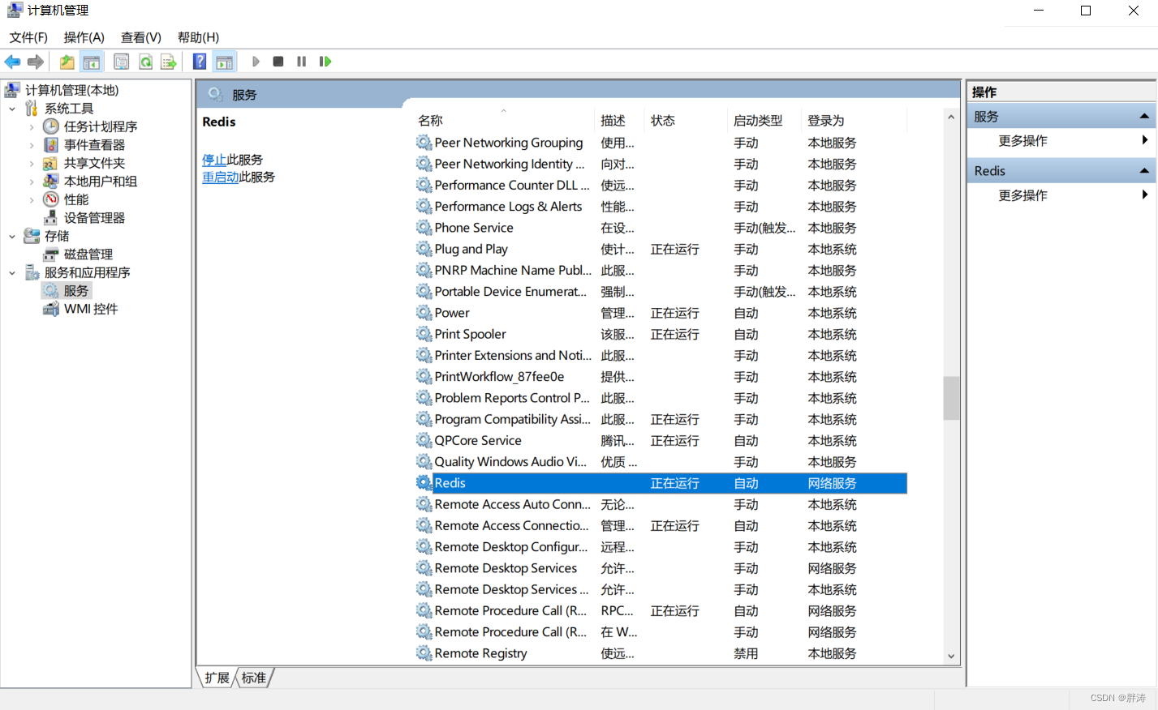Collapse the 系统工具 tree node
The width and height of the screenshot is (1158, 710).
pyautogui.click(x=12, y=109)
